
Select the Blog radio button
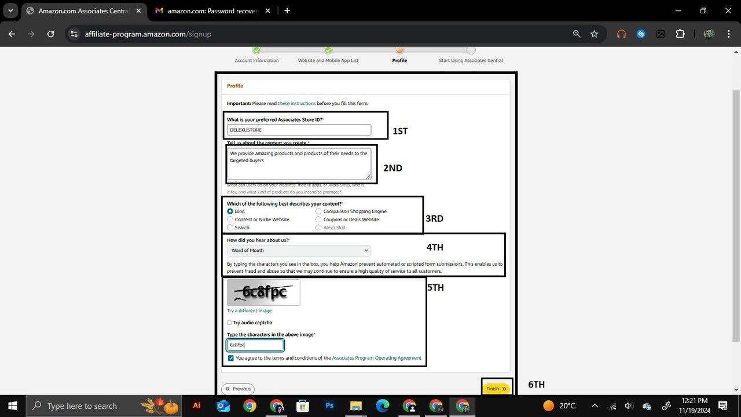coord(230,211)
